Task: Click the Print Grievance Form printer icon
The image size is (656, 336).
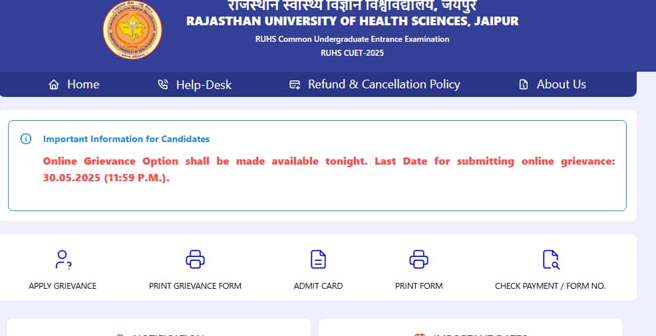Action: (x=195, y=259)
